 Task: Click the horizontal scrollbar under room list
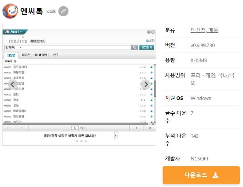76,124
